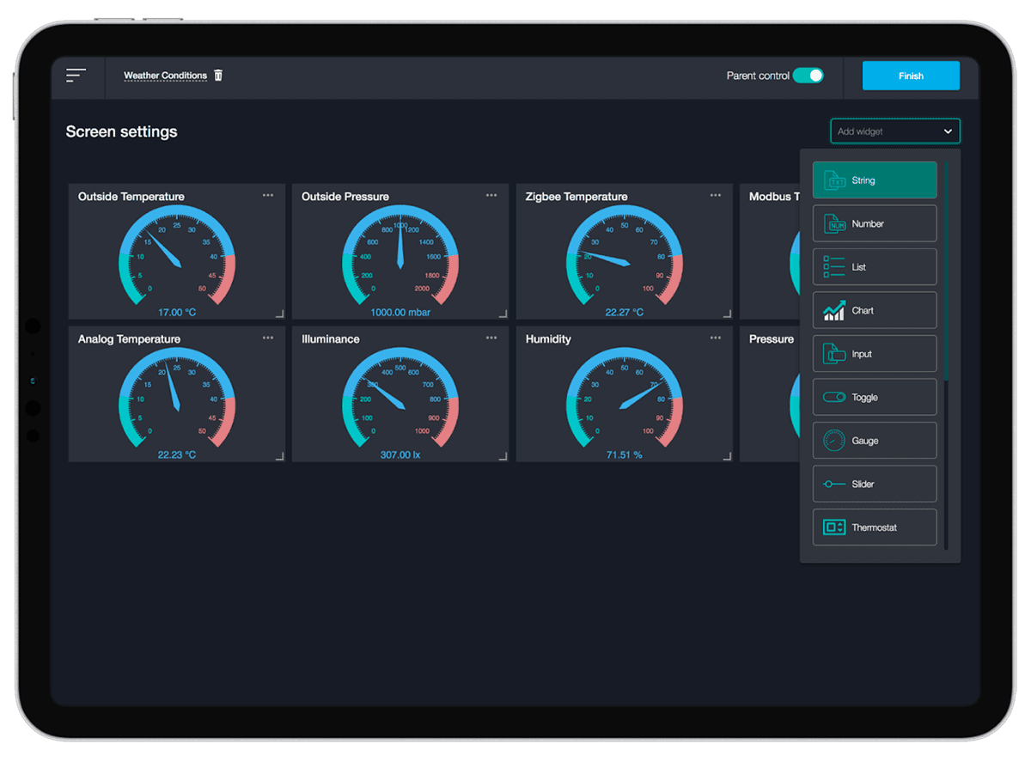This screenshot has height=762, width=1031.
Task: Select the Slider widget option
Action: [x=875, y=484]
